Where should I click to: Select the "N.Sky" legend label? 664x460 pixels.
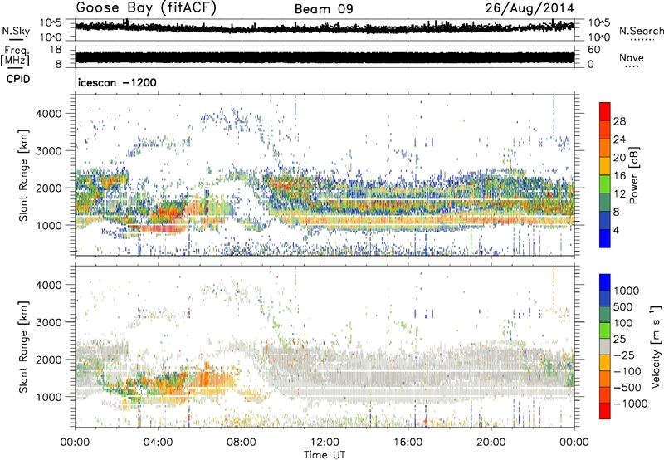point(16,31)
